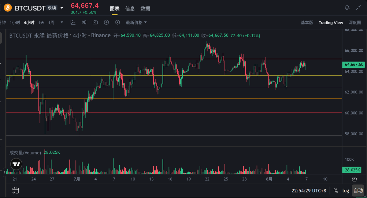
Task: Open the indicators line-chart icon
Action: click(73, 22)
